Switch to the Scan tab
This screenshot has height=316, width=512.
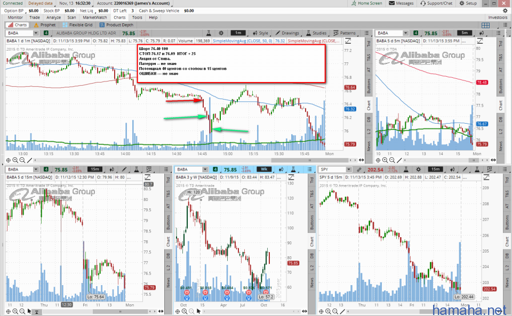click(x=71, y=18)
